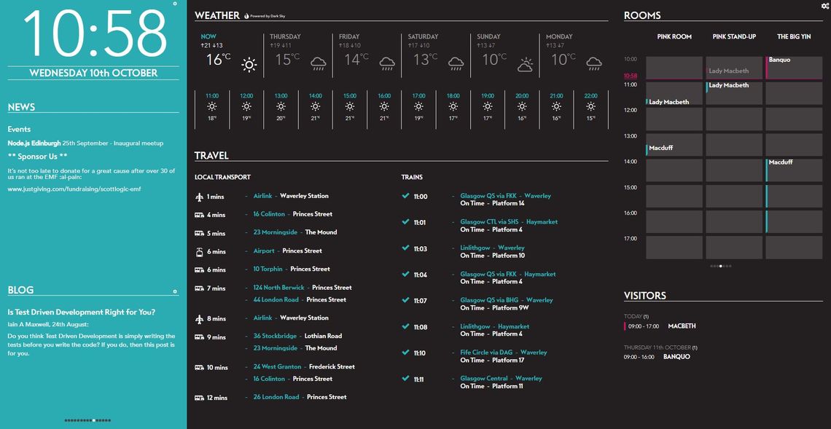831x429 pixels.
Task: Select the PINK STAND-UP room column header
Action: 734,37
